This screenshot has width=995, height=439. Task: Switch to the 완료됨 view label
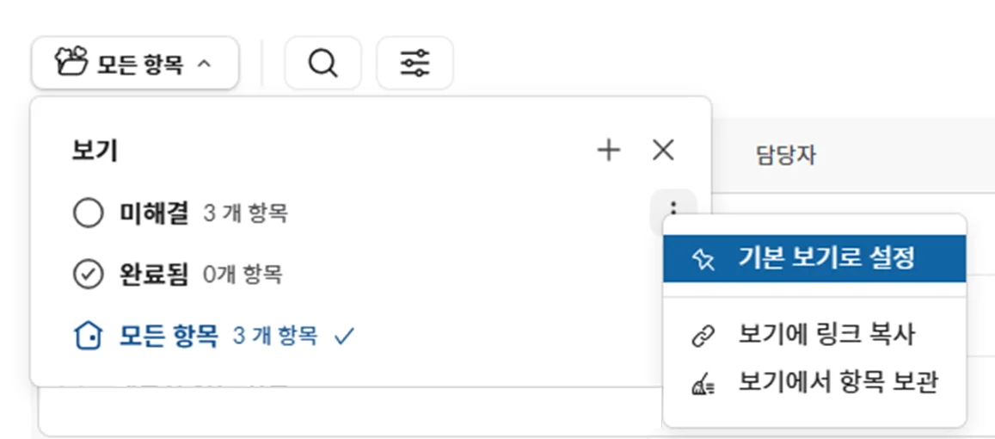click(153, 275)
